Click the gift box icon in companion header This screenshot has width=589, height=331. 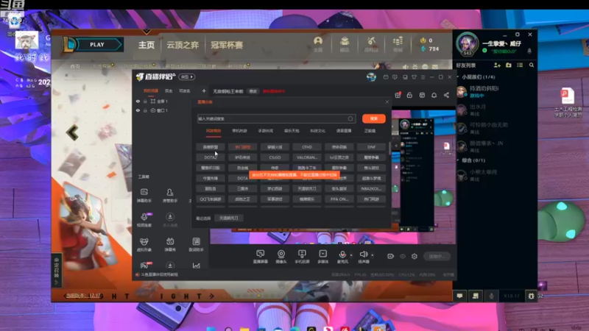[x=398, y=95]
